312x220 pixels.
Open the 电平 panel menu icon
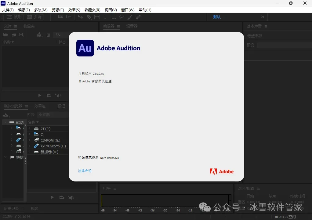point(115,189)
